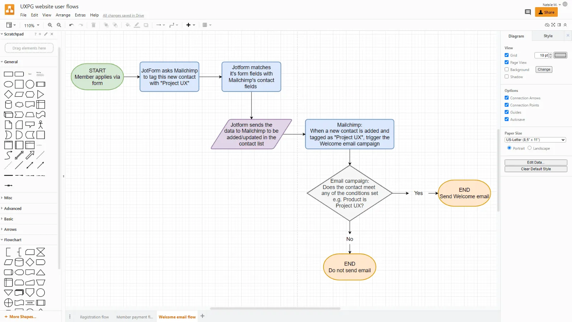Open the 110% zoom dropdown
572x322 pixels.
32,25
